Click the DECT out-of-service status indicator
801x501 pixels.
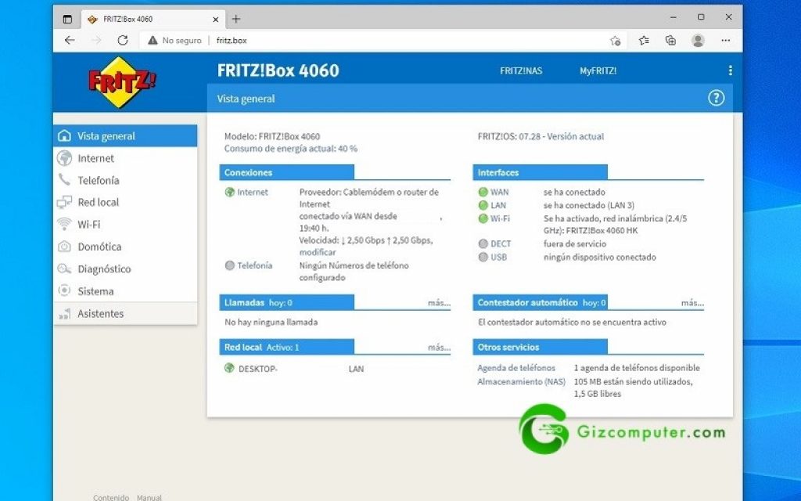(x=483, y=243)
